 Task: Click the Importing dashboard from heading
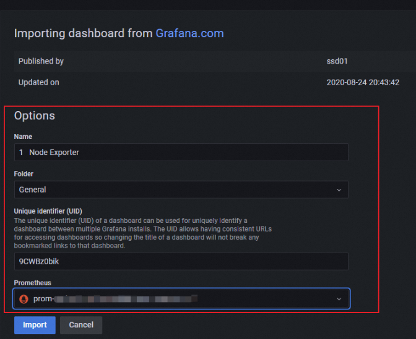tap(84, 33)
